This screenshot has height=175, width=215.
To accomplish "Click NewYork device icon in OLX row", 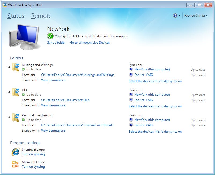I will coord(131,95).
